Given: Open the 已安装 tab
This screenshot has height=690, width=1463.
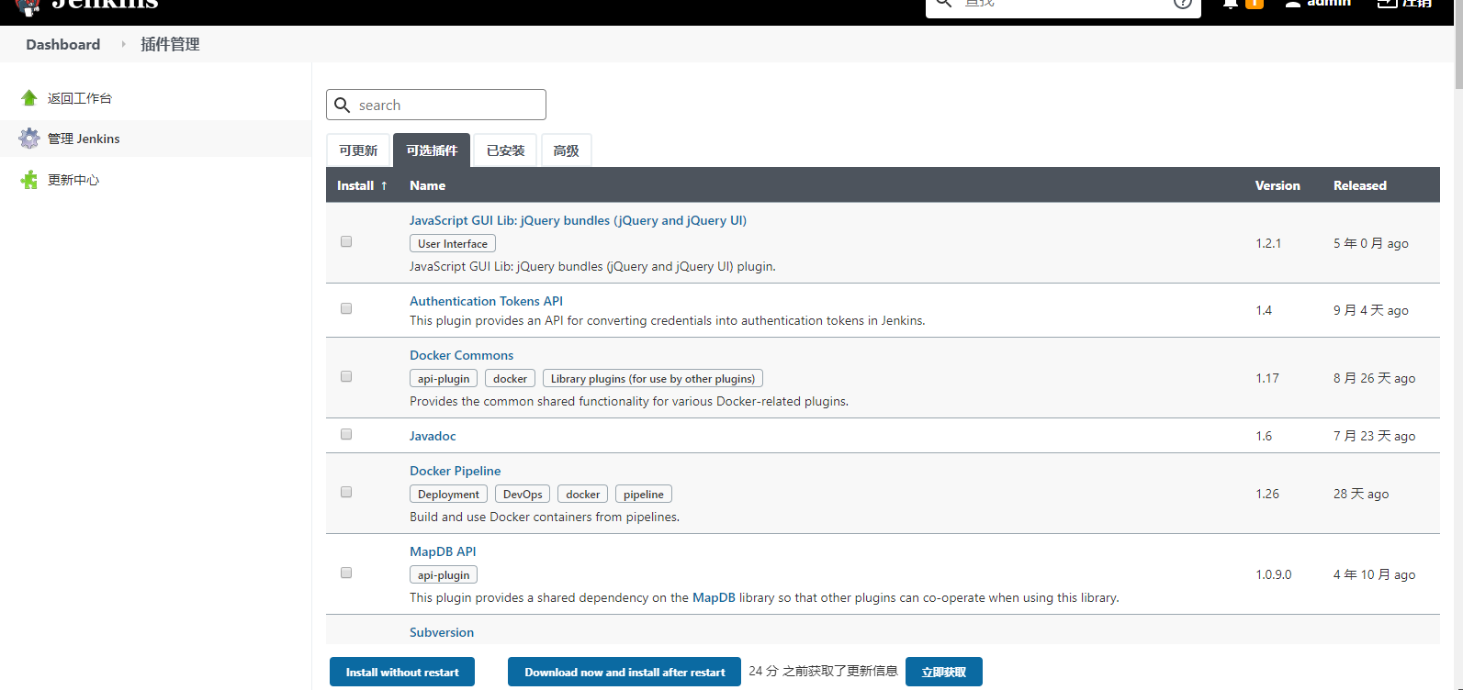Looking at the screenshot, I should tap(506, 150).
